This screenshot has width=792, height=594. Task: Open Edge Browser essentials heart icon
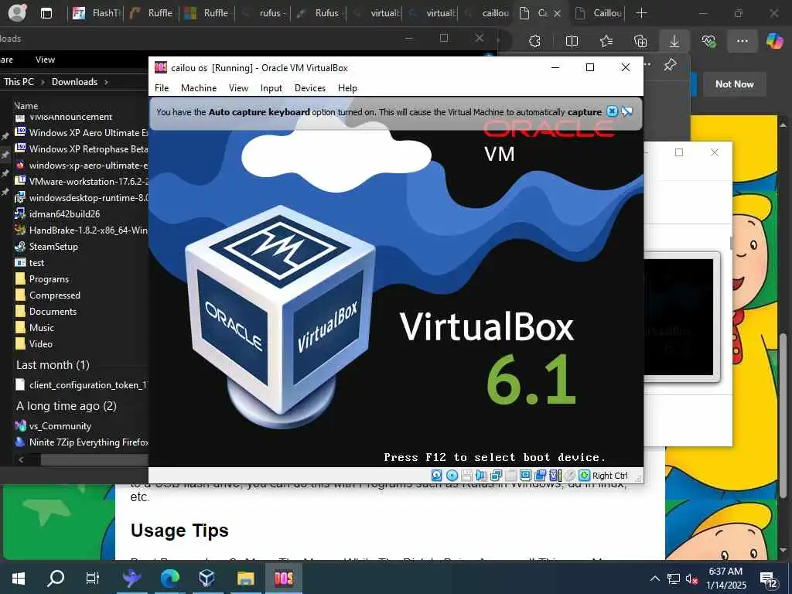[x=708, y=41]
